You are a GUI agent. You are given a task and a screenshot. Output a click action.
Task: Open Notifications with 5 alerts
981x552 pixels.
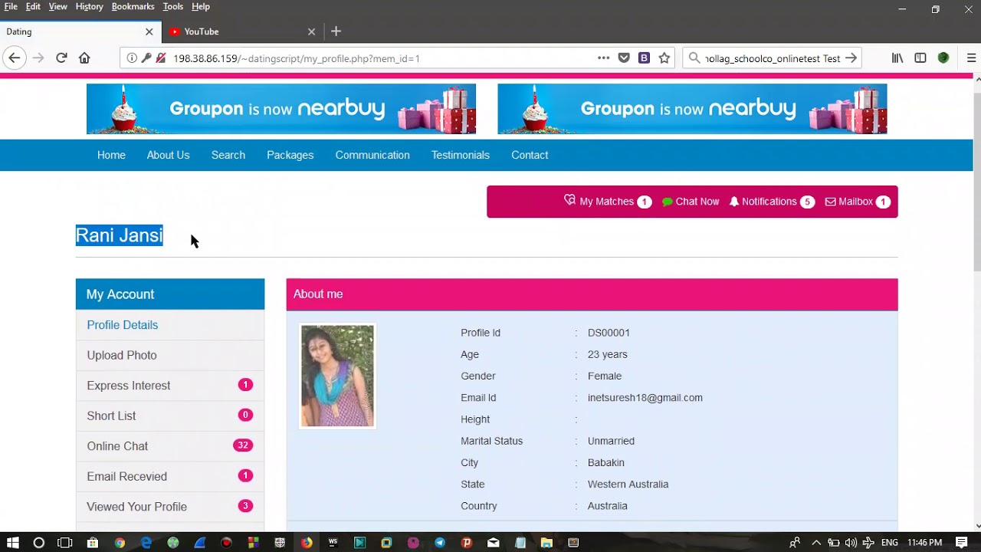[x=771, y=202]
